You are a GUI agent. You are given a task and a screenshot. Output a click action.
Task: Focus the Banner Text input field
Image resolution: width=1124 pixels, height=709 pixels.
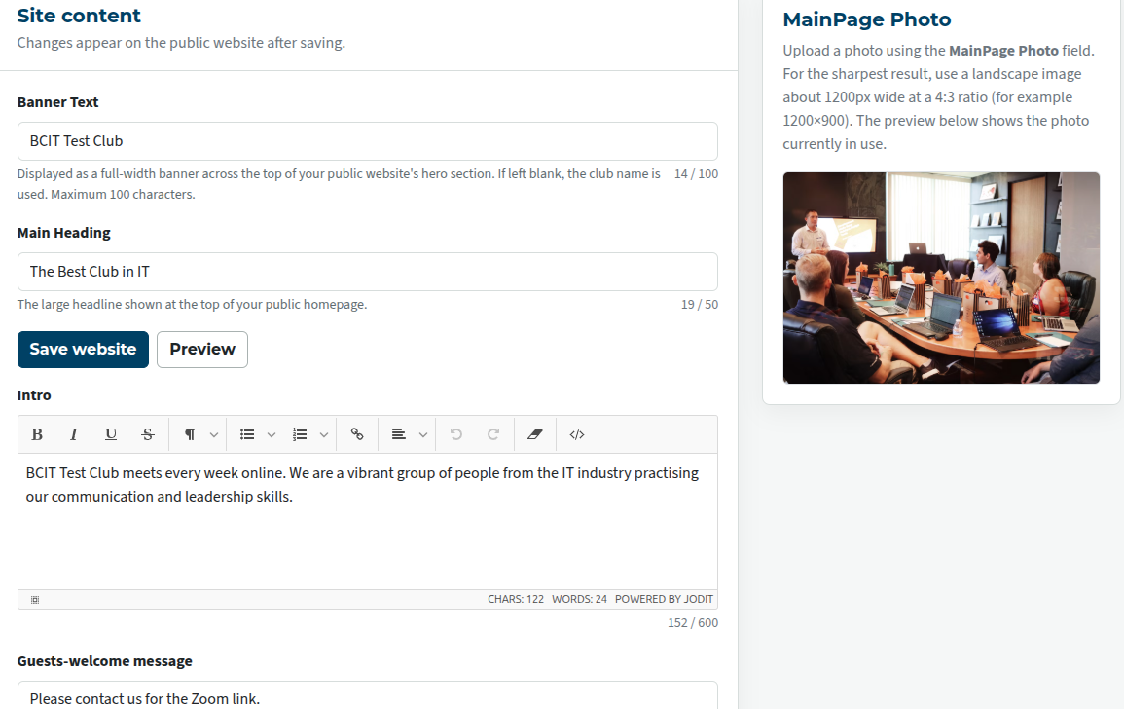click(368, 141)
